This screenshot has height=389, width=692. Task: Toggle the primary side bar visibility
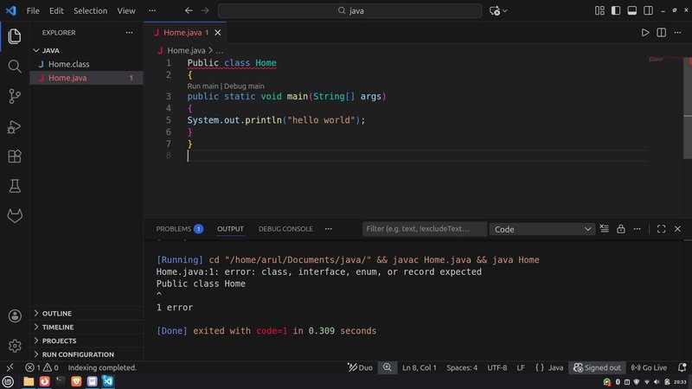(x=616, y=11)
